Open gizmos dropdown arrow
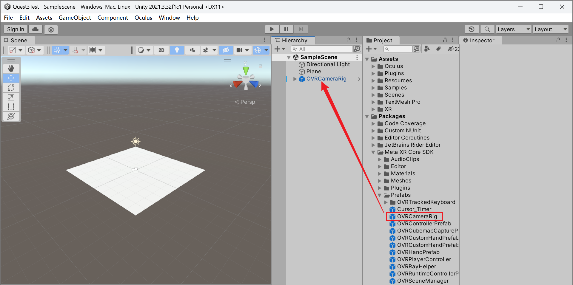 coord(266,50)
